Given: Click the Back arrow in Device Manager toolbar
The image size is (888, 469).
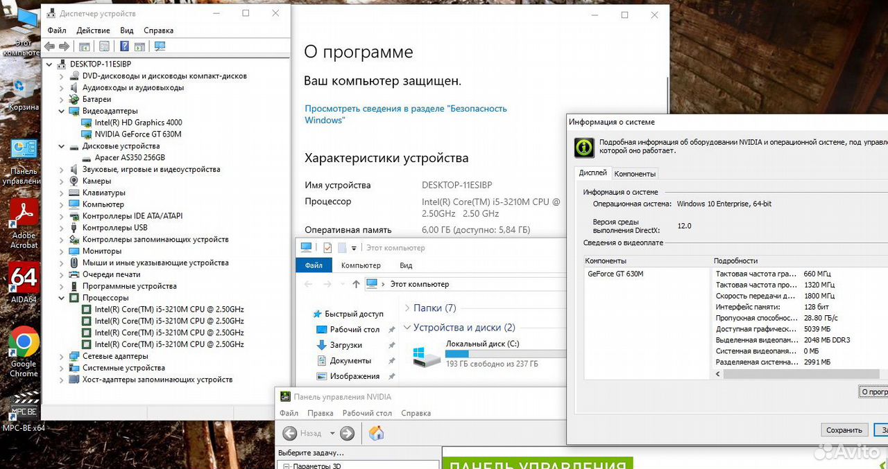Looking at the screenshot, I should pyautogui.click(x=49, y=46).
